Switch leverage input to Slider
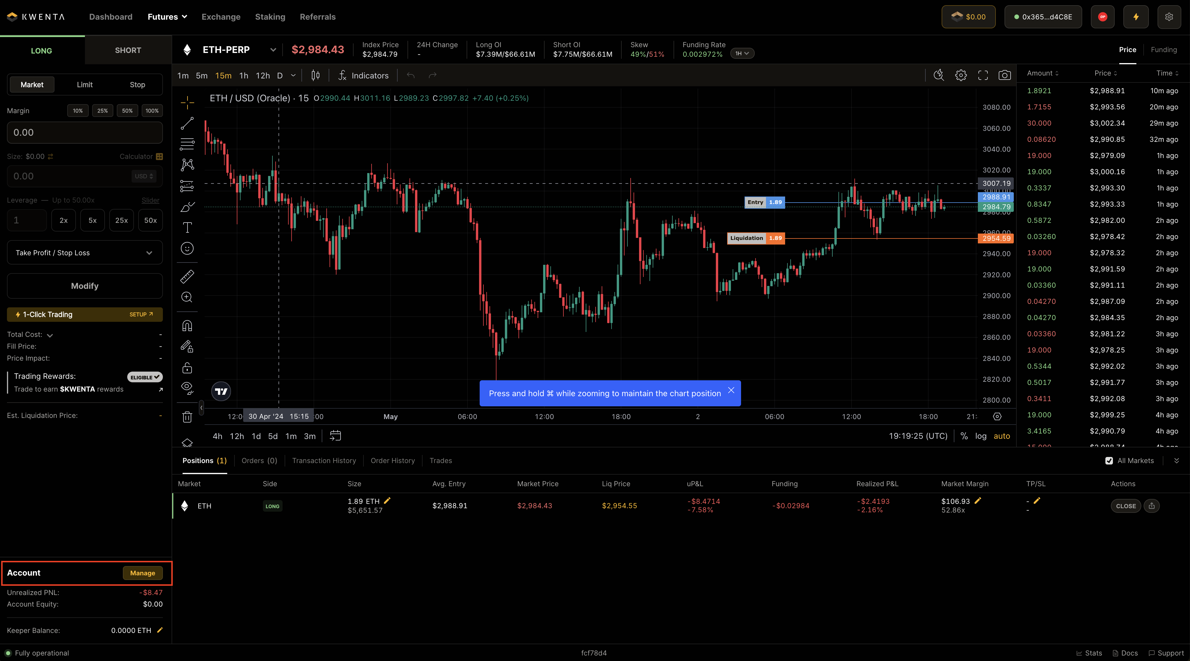Image resolution: width=1190 pixels, height=661 pixels. 150,200
